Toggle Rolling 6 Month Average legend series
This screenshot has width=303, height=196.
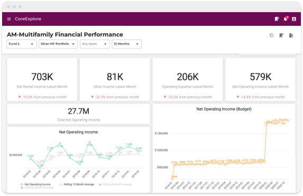pos(115,184)
